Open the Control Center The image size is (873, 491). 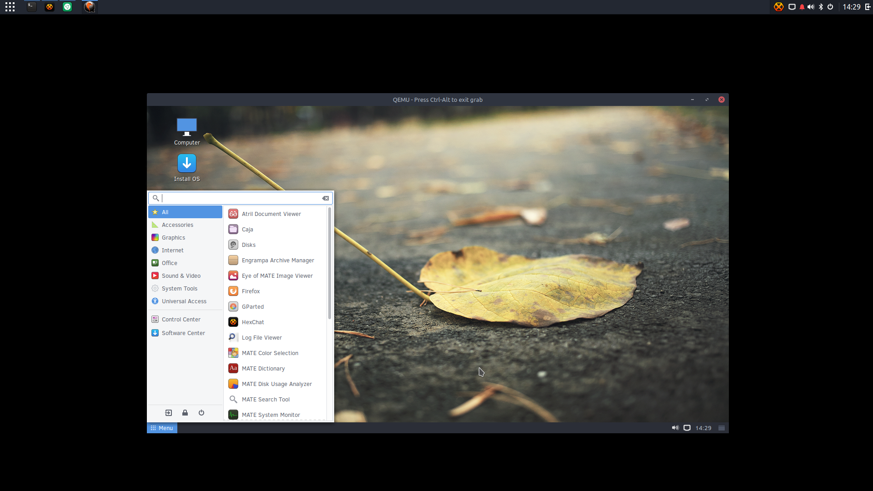[x=185, y=320]
